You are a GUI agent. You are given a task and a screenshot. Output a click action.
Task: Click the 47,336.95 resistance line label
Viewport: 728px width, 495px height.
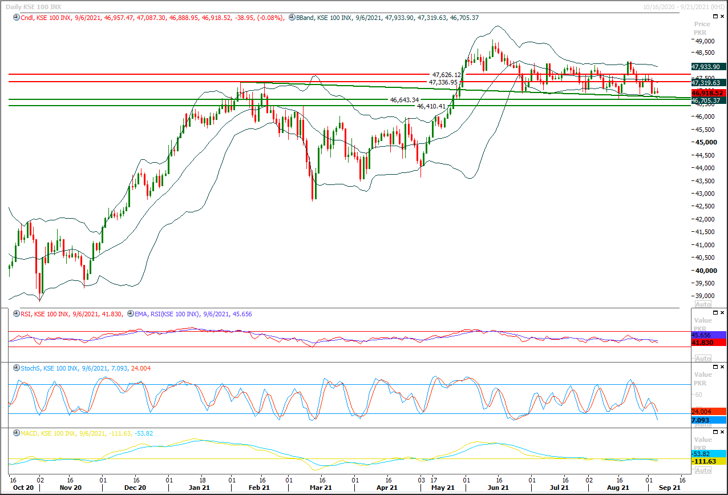[x=443, y=82]
